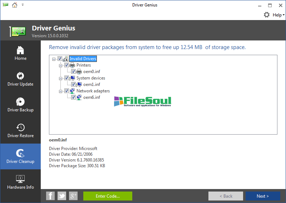286x203 pixels.
Task: Uncheck the Invalid Drivers root checkbox
Action: [x=60, y=59]
